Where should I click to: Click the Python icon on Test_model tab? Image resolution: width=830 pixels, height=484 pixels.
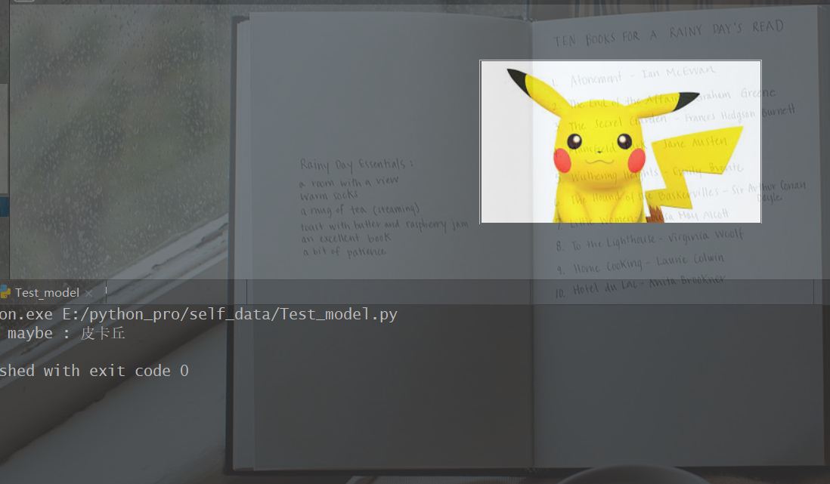pos(5,292)
